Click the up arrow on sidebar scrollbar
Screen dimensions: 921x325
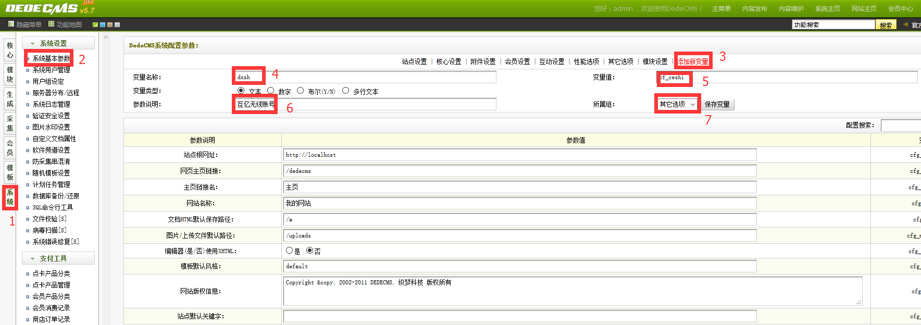tap(106, 37)
